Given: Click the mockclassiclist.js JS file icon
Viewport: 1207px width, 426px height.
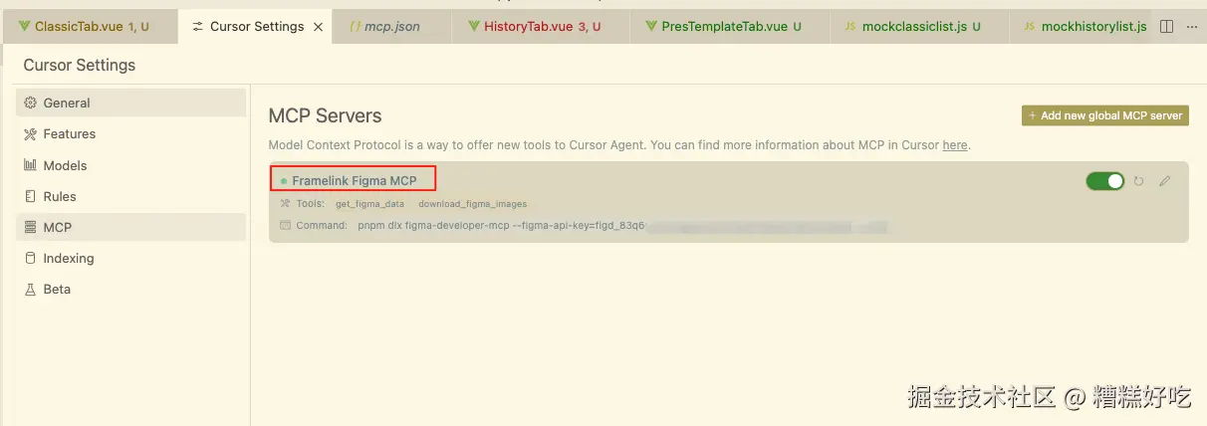Looking at the screenshot, I should (x=850, y=27).
